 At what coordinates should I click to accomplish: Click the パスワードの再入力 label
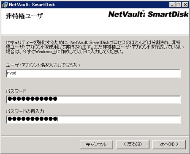click(x=25, y=111)
